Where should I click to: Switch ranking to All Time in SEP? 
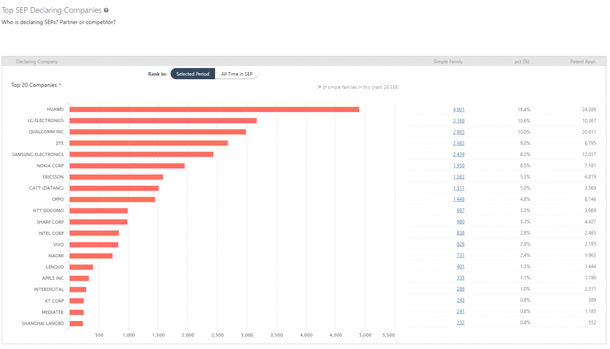click(x=237, y=74)
